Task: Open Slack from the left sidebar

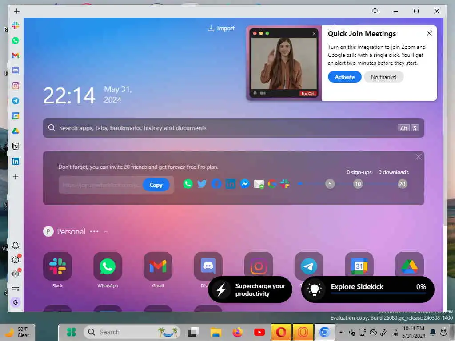Action: (16, 25)
